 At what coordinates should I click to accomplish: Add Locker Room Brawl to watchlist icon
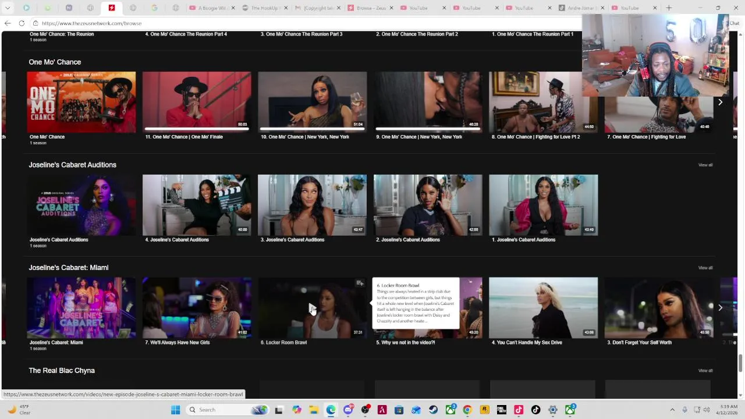(360, 283)
